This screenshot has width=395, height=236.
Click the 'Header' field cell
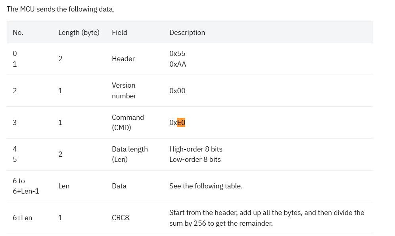tap(123, 59)
